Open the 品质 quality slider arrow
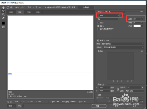This screenshot has width=147, height=109. pos(142,19)
